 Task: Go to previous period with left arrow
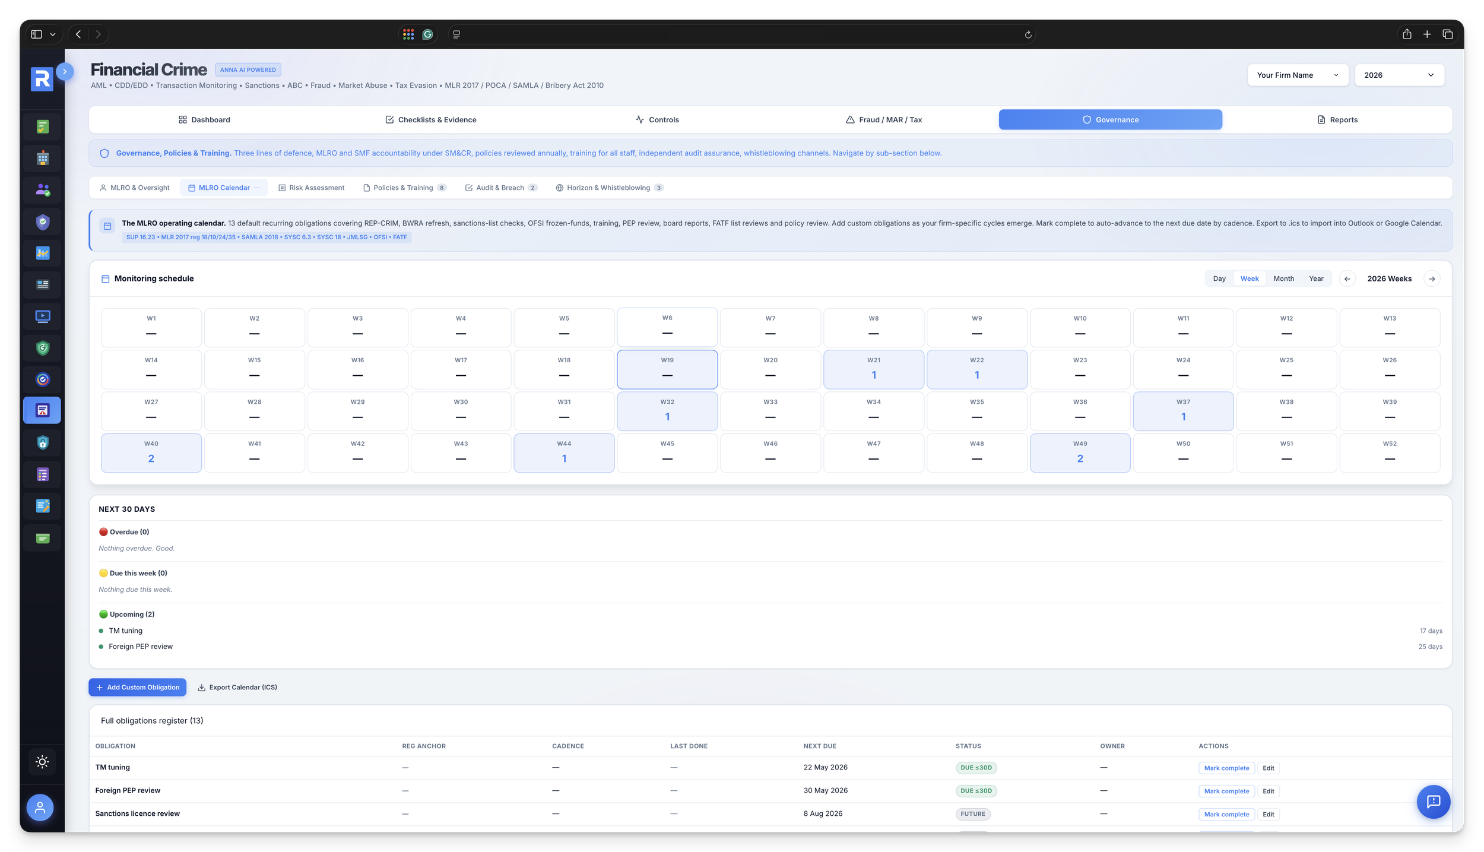[1347, 278]
